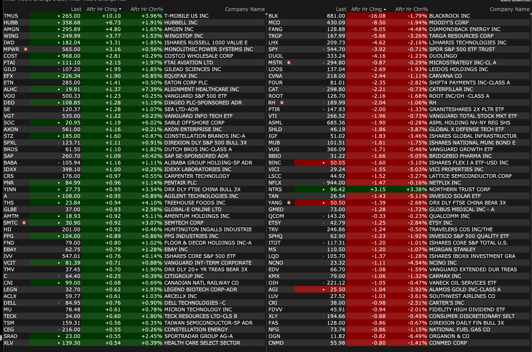
Task: Click the scroll-up arrow between the two tables
Action: click(x=266, y=15)
